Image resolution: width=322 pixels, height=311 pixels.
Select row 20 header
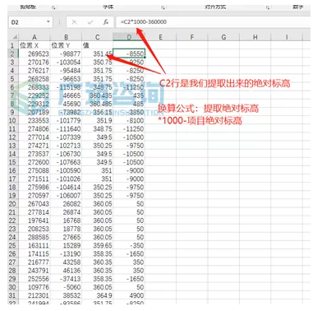coord(13,204)
